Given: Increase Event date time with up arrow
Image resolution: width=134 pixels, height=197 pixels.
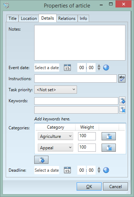Looking at the screenshot, I should 99,66.
